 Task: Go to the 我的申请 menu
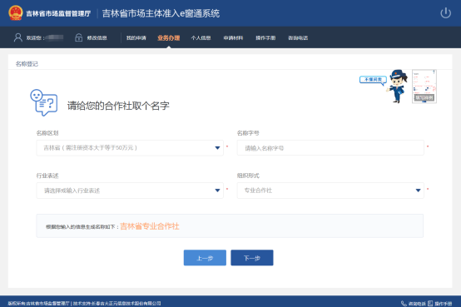click(x=136, y=38)
